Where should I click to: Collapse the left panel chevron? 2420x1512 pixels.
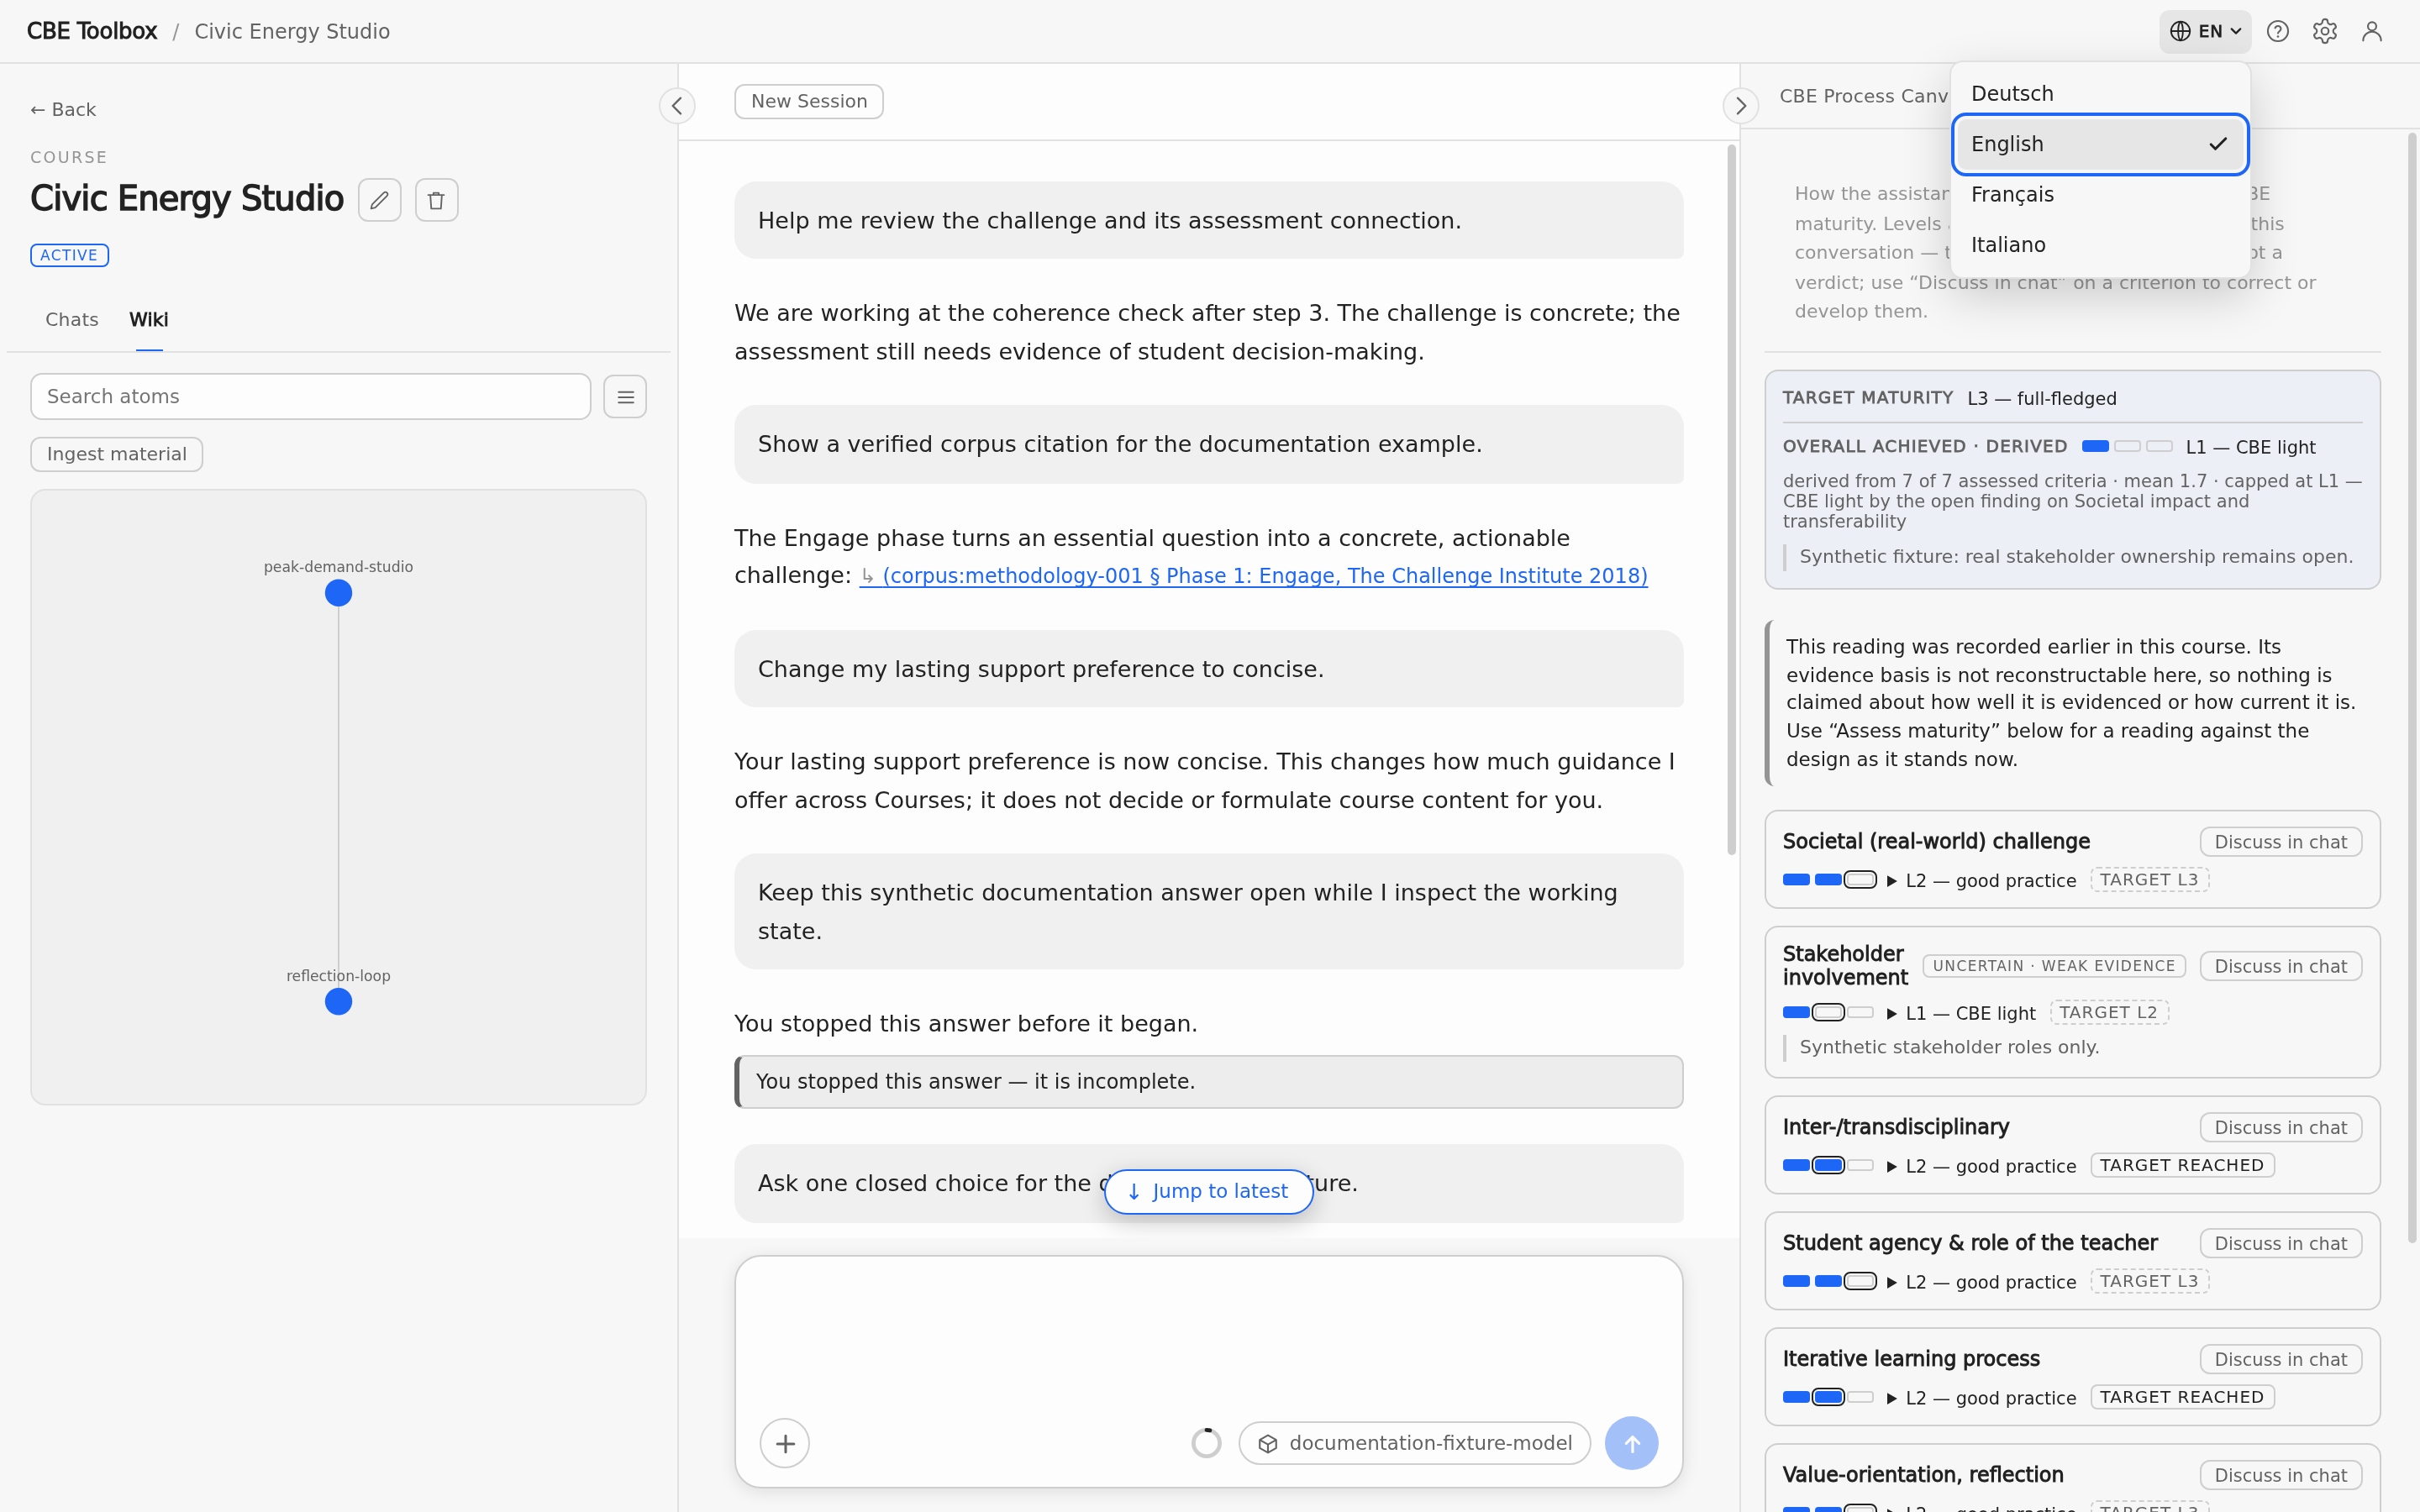677,105
